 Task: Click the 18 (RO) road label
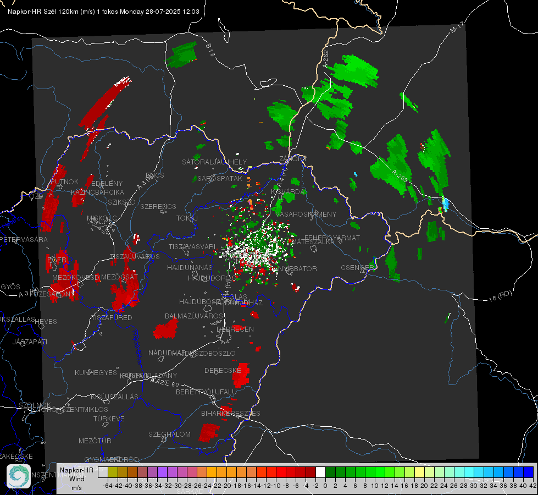pos(500,296)
